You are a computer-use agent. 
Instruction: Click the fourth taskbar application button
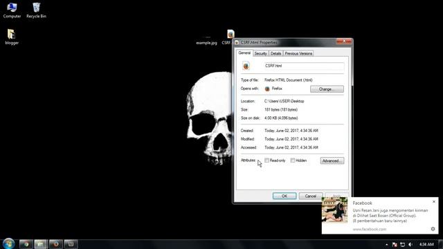pyautogui.click(x=71, y=244)
